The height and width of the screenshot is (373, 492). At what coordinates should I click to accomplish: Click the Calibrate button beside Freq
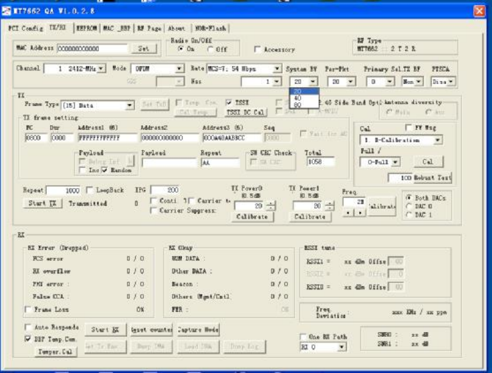click(x=382, y=206)
